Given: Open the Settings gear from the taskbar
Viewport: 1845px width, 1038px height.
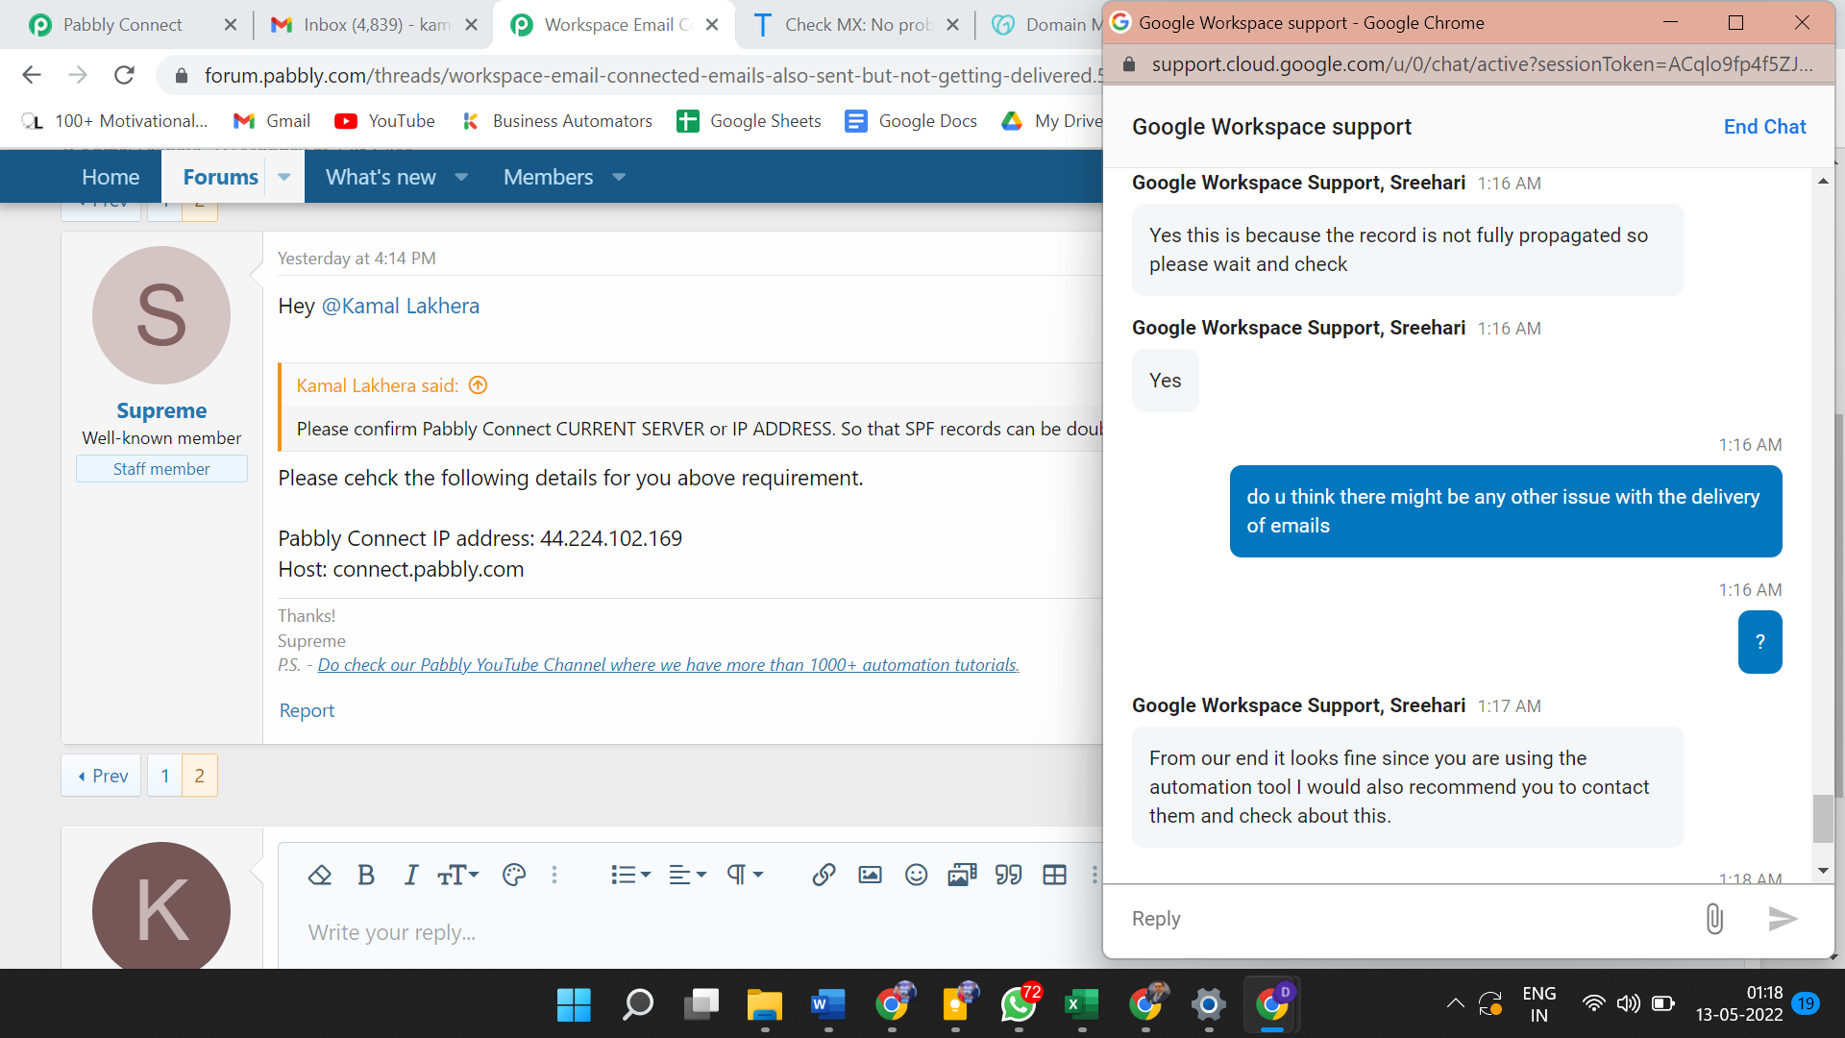Looking at the screenshot, I should click(1209, 1005).
